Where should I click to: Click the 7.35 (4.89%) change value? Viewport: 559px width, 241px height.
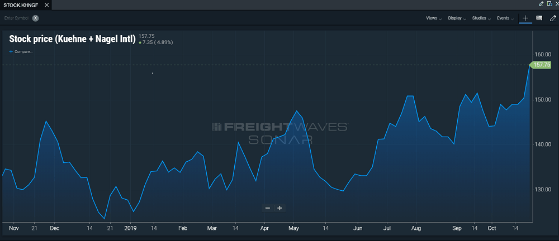[x=156, y=42]
